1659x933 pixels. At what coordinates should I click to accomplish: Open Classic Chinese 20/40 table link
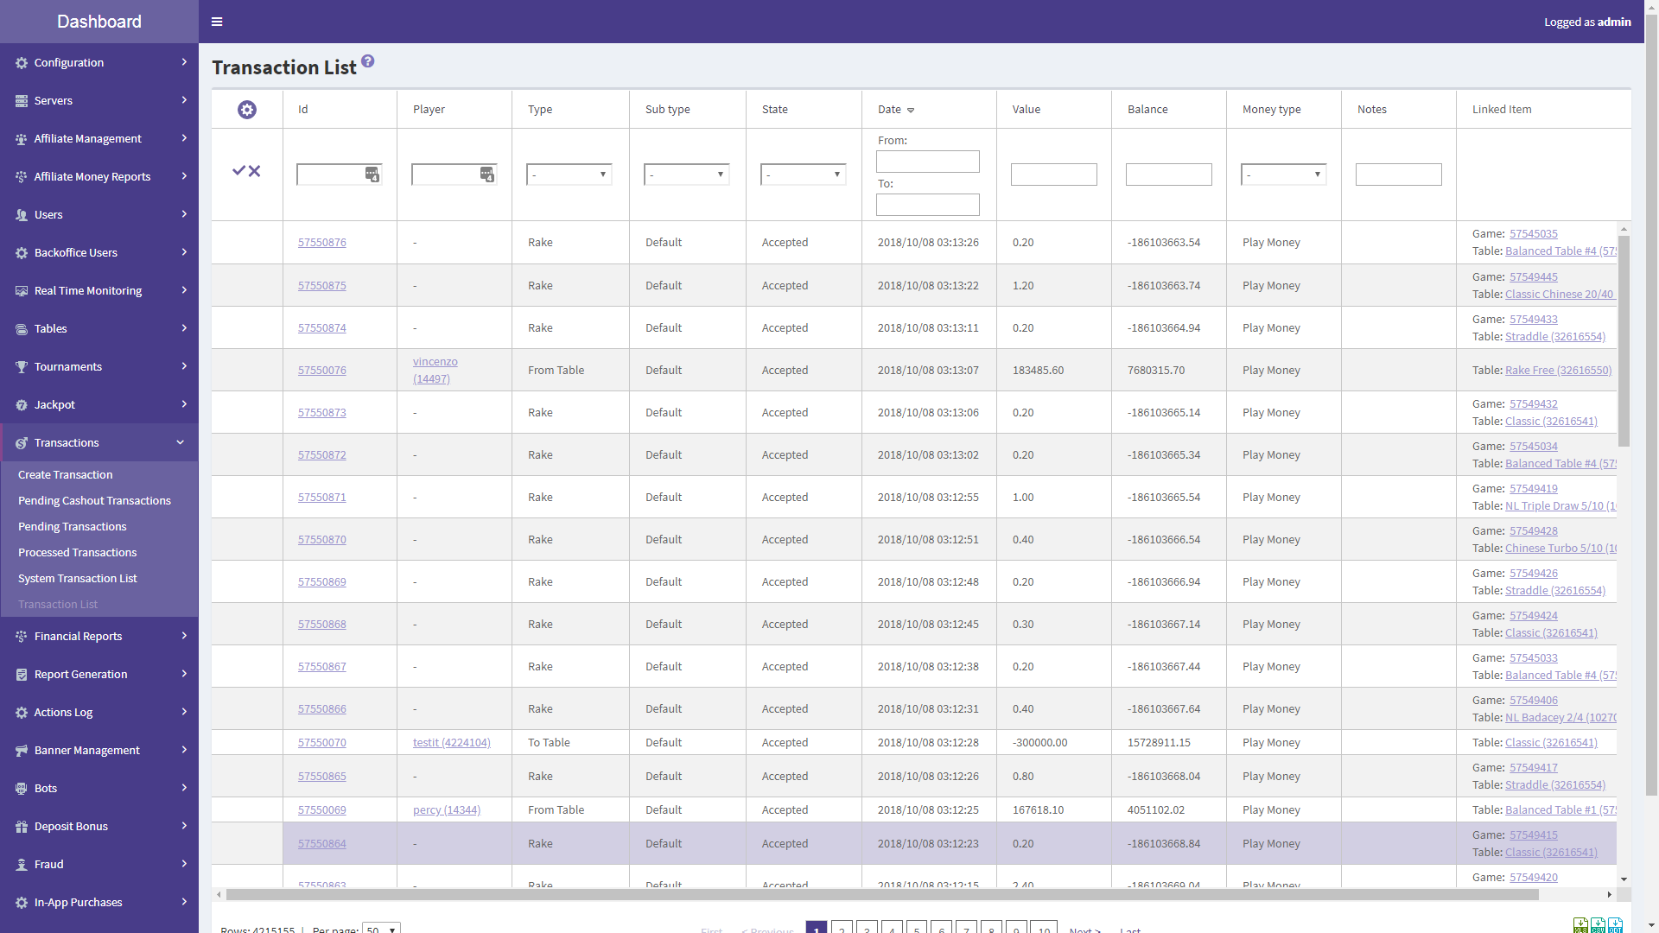point(1560,294)
